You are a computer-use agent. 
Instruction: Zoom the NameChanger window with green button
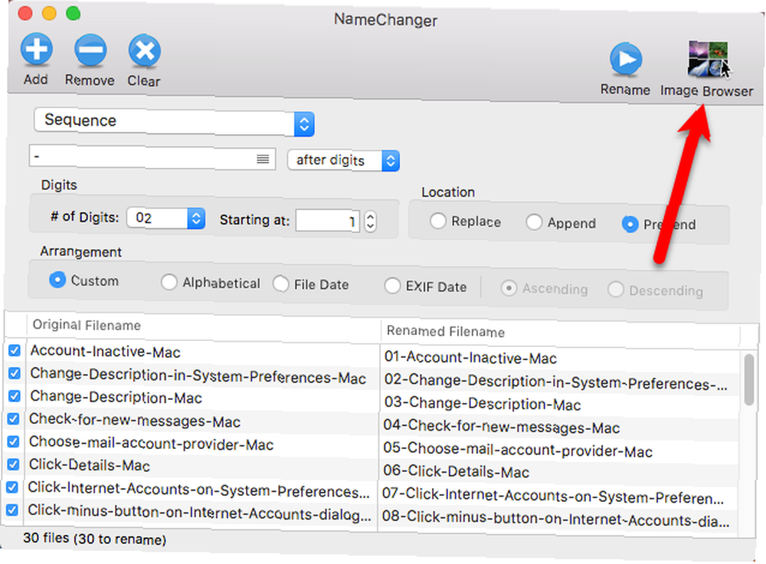pyautogui.click(x=74, y=13)
